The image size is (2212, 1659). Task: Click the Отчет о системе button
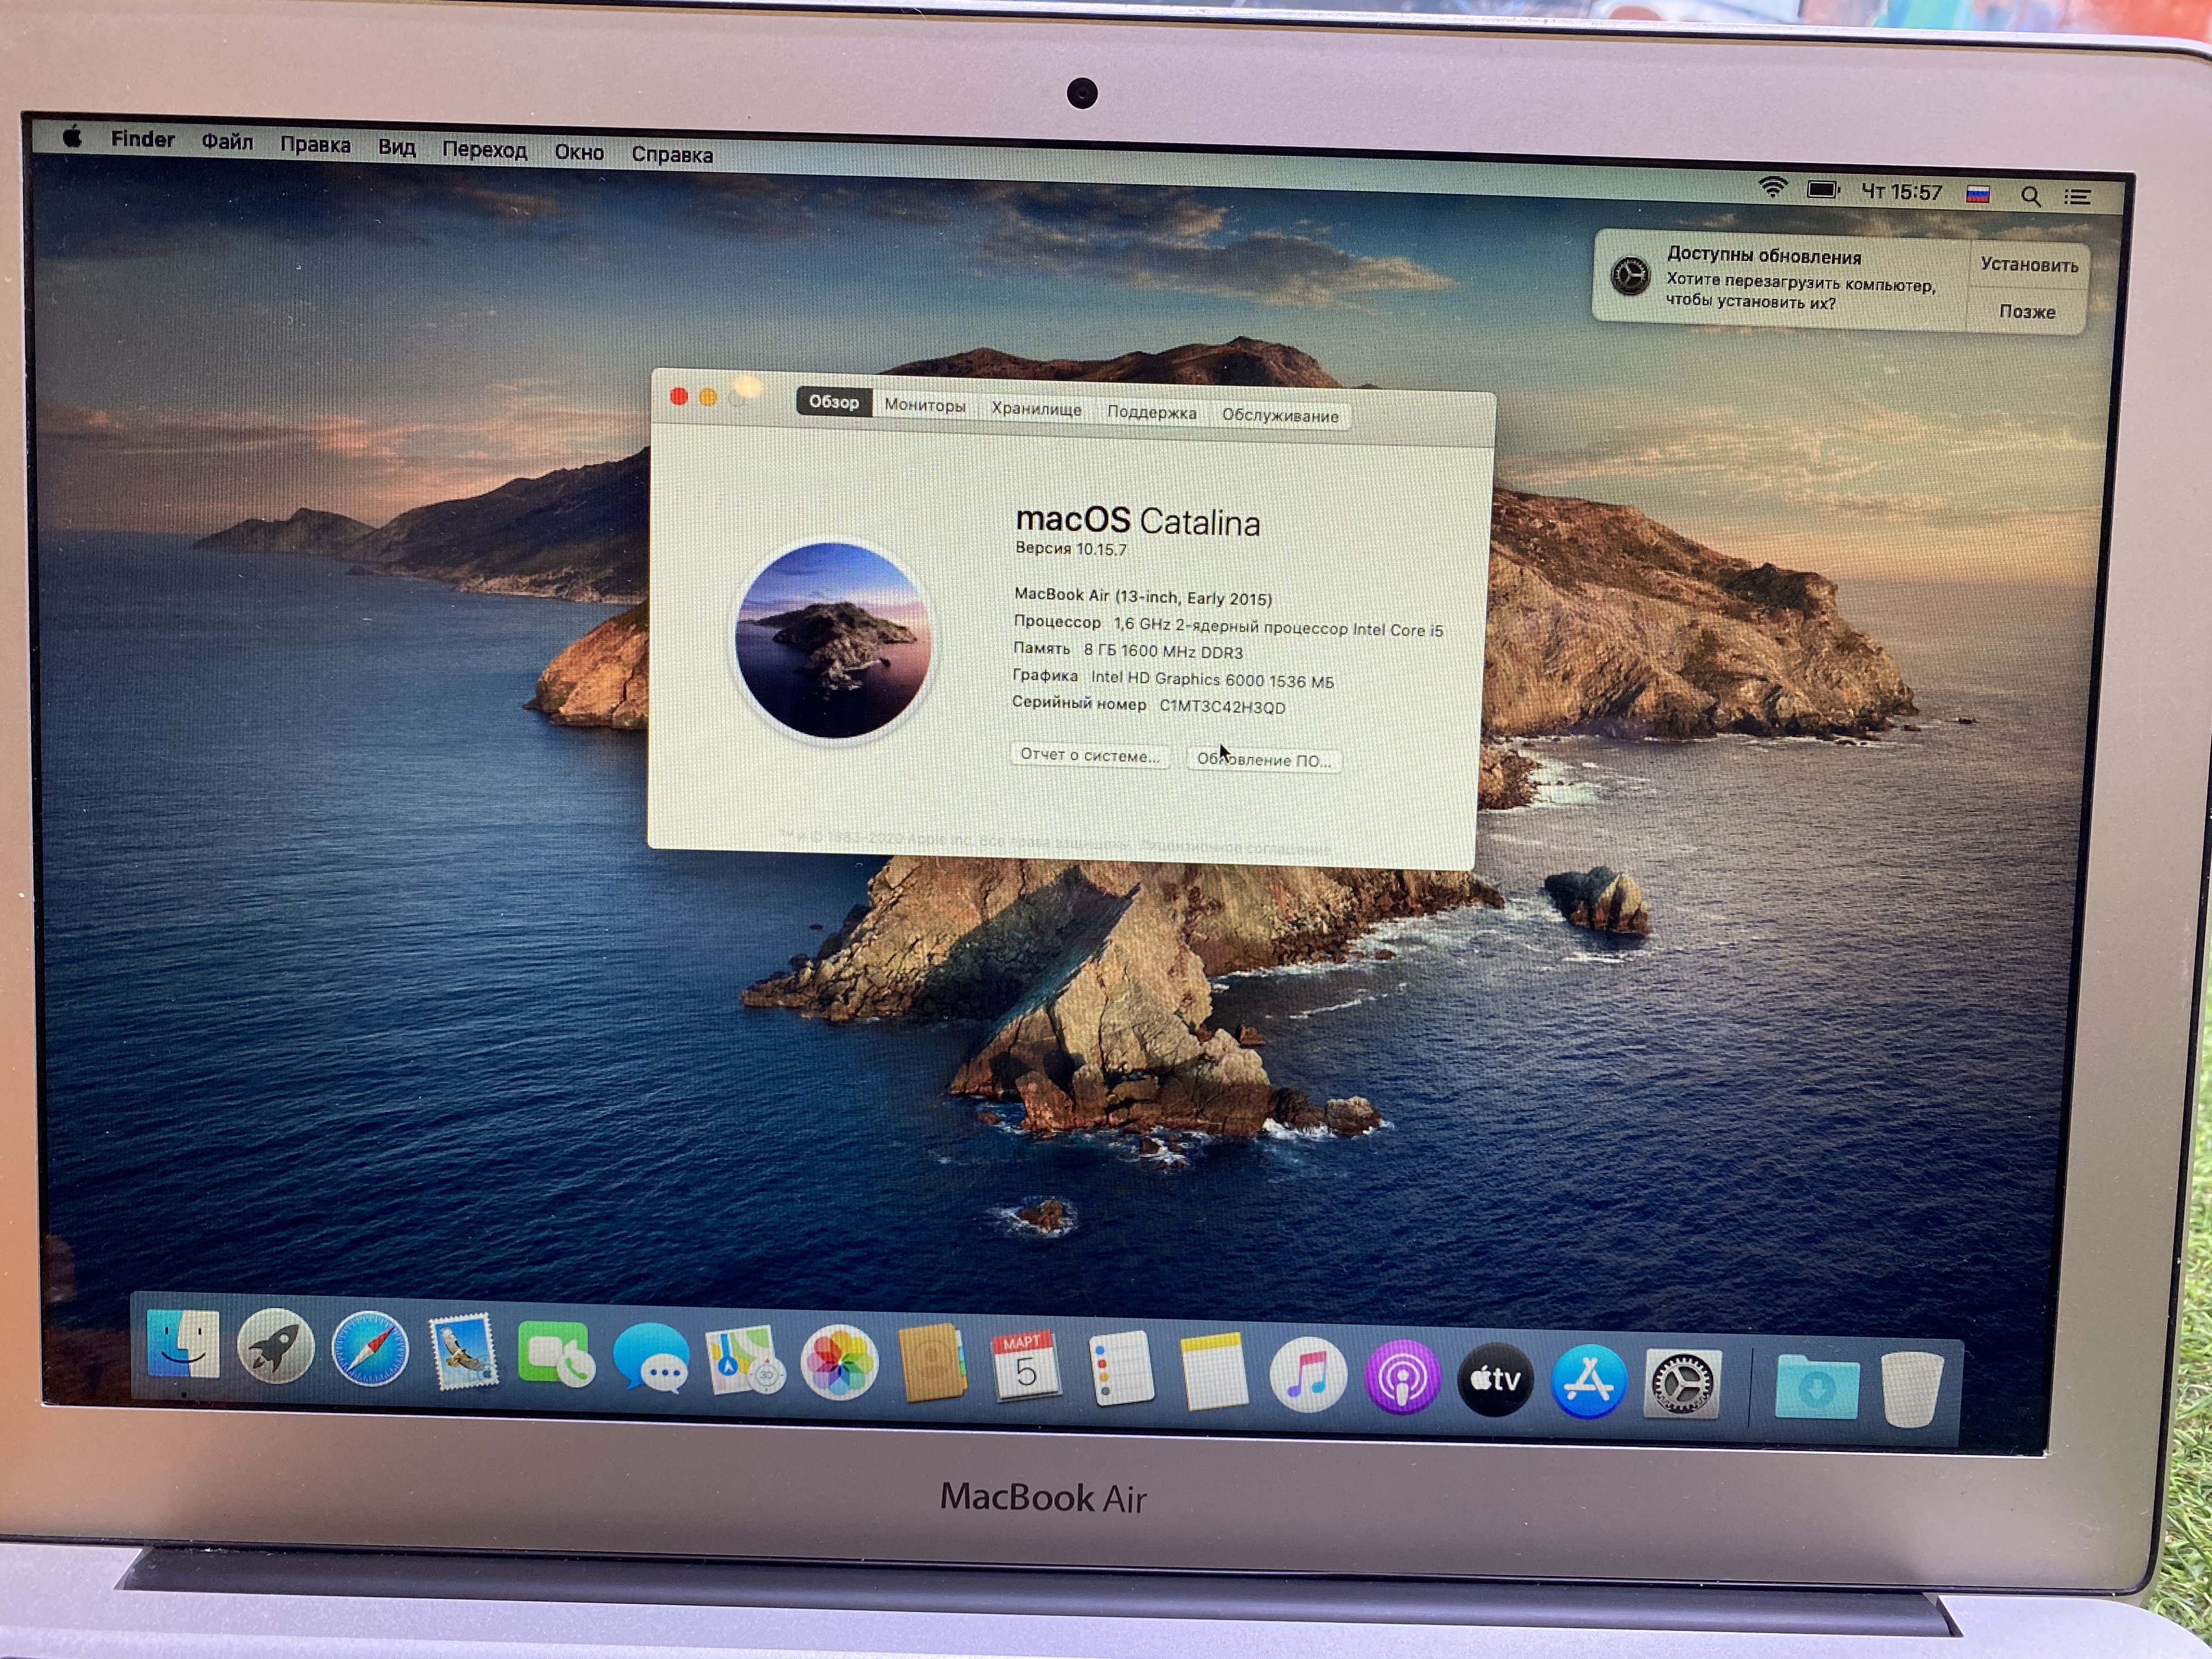[x=1090, y=755]
